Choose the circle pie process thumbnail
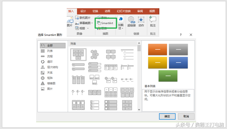The height and width of the screenshot is (129, 227). [x=78, y=92]
